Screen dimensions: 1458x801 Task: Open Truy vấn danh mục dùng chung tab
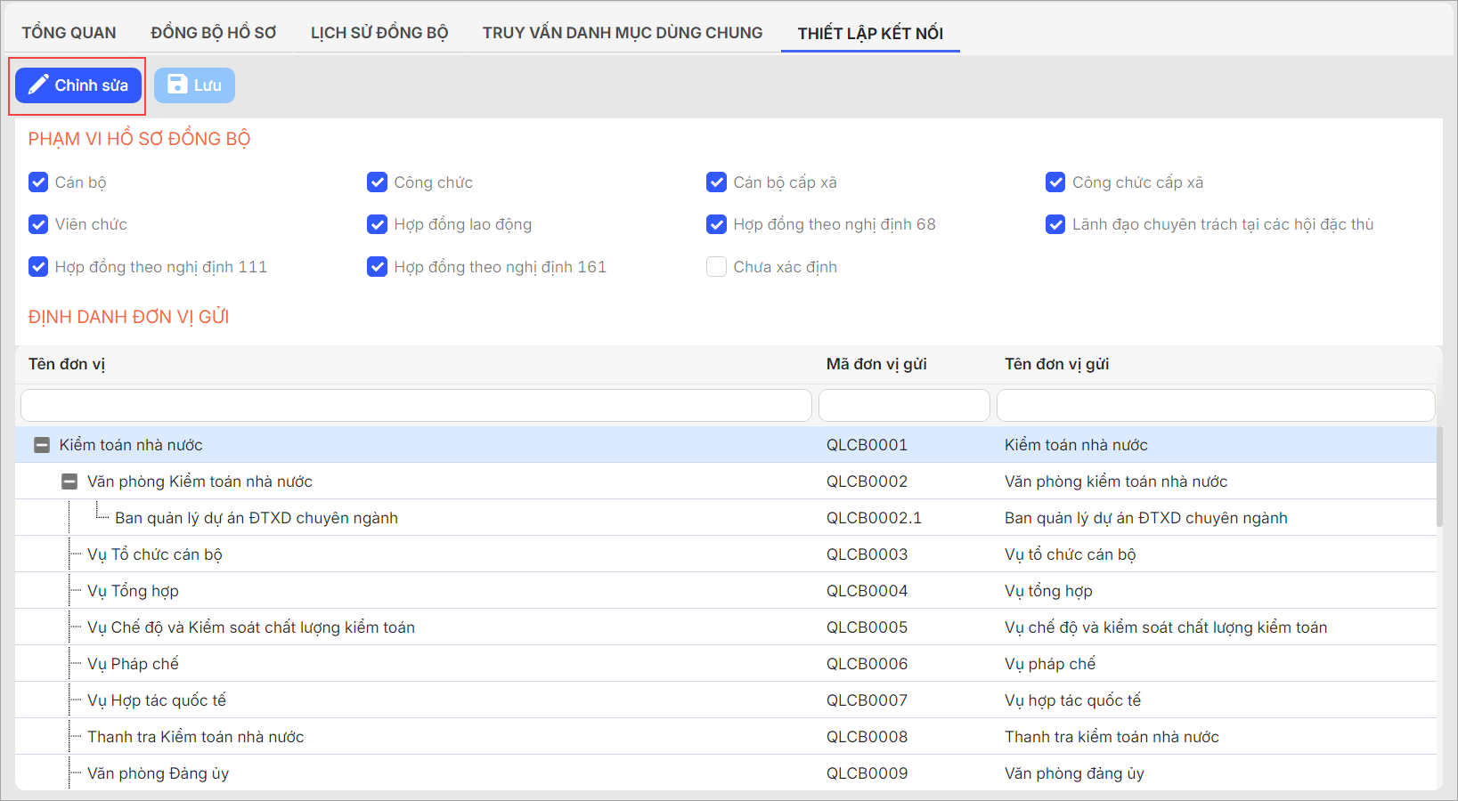tap(623, 33)
